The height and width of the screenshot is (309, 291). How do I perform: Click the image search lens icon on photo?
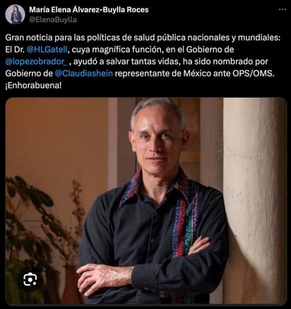pos(30,279)
